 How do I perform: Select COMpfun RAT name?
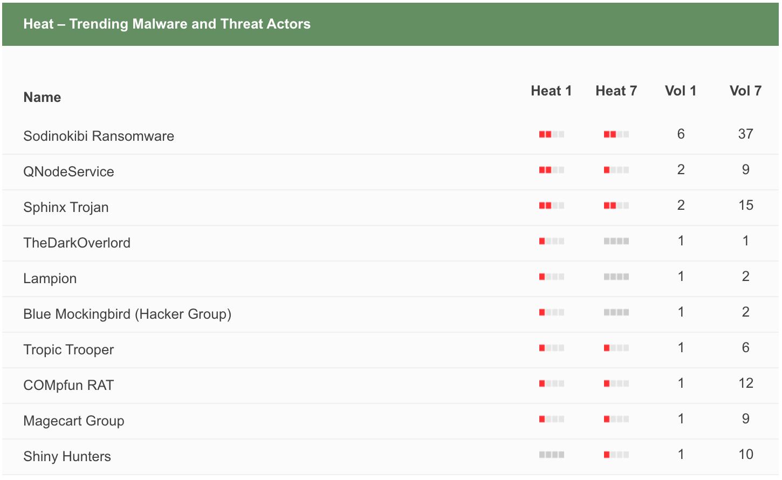pyautogui.click(x=68, y=385)
